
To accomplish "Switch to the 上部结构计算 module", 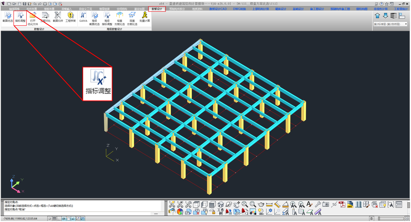I will click(x=261, y=9).
